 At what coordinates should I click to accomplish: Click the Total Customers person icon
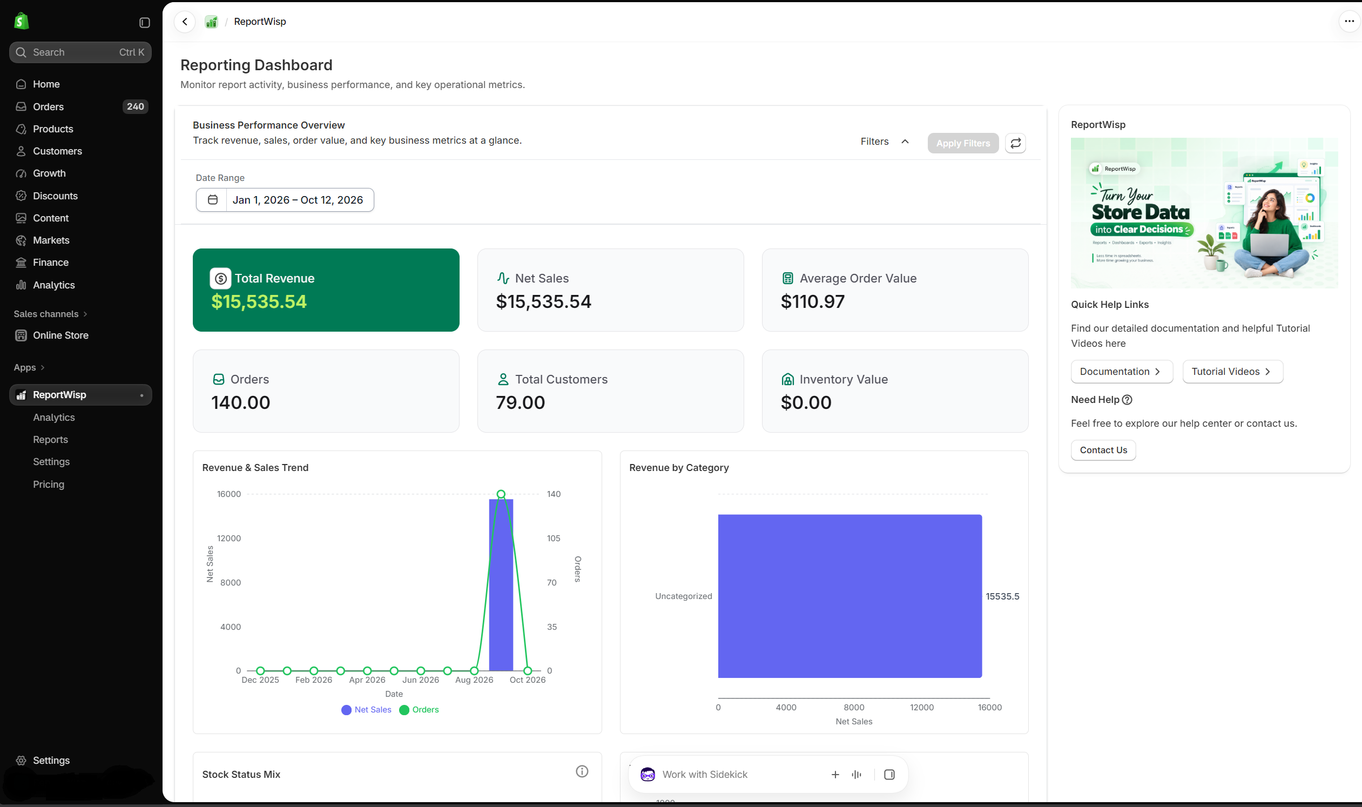503,379
